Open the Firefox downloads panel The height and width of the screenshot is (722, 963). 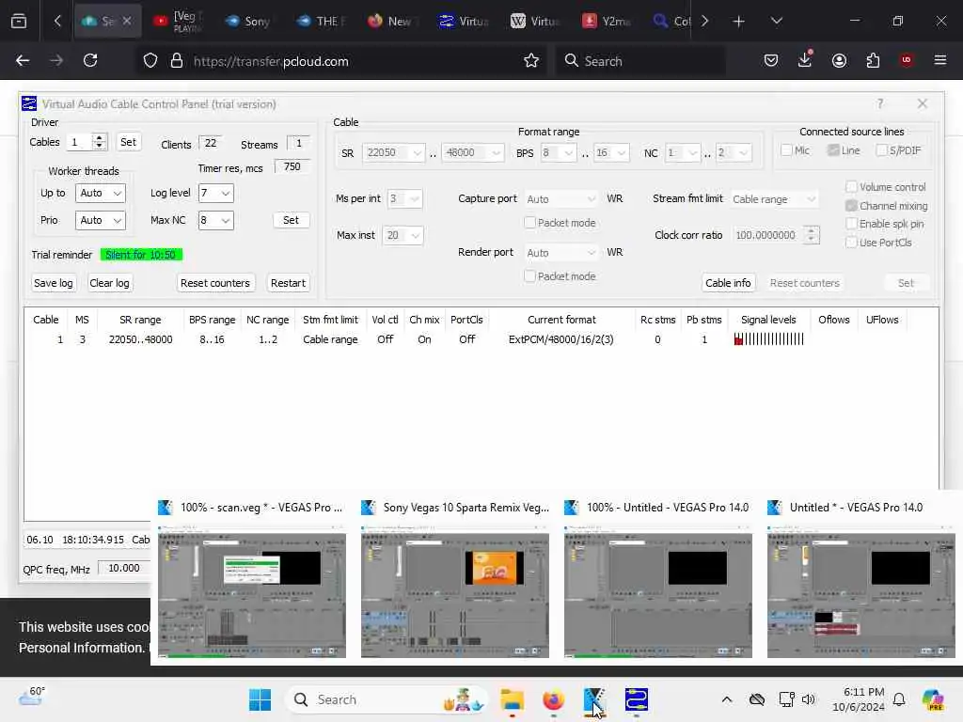[805, 59]
